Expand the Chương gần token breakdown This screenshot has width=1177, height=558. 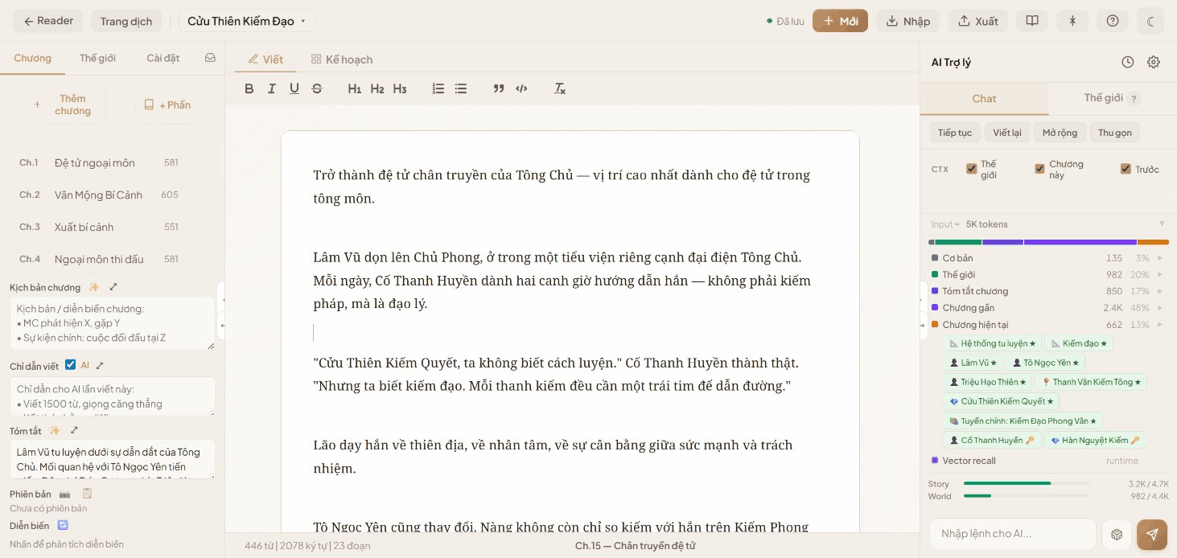(1160, 307)
